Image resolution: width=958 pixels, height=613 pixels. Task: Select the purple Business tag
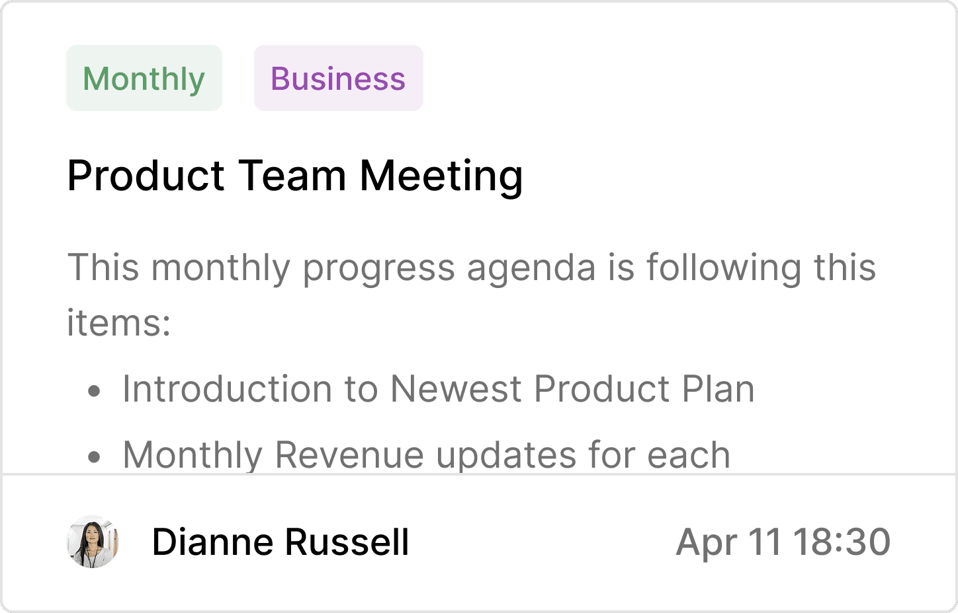click(x=339, y=78)
